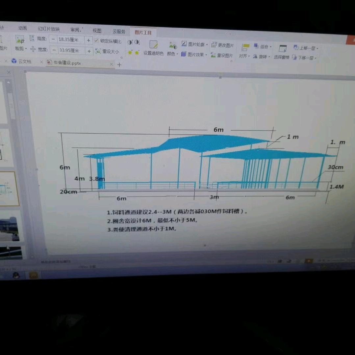Decrease picture width with minus button
The height and width of the screenshot is (355, 355).
point(53,50)
